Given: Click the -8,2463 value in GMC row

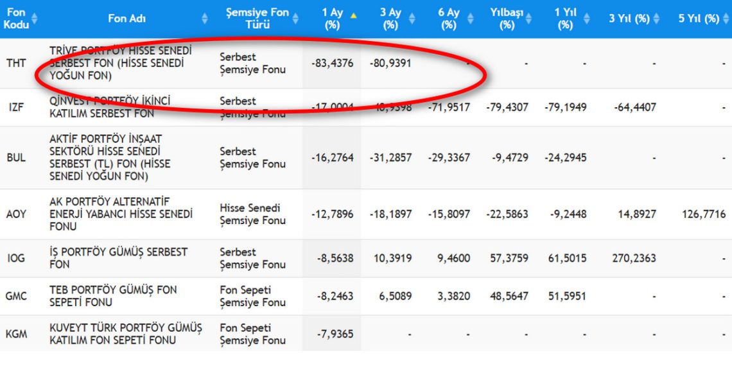Looking at the screenshot, I should click(x=335, y=296).
